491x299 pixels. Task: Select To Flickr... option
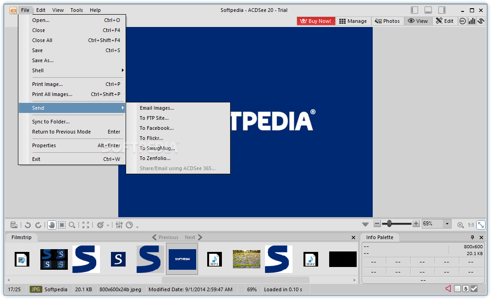point(178,138)
